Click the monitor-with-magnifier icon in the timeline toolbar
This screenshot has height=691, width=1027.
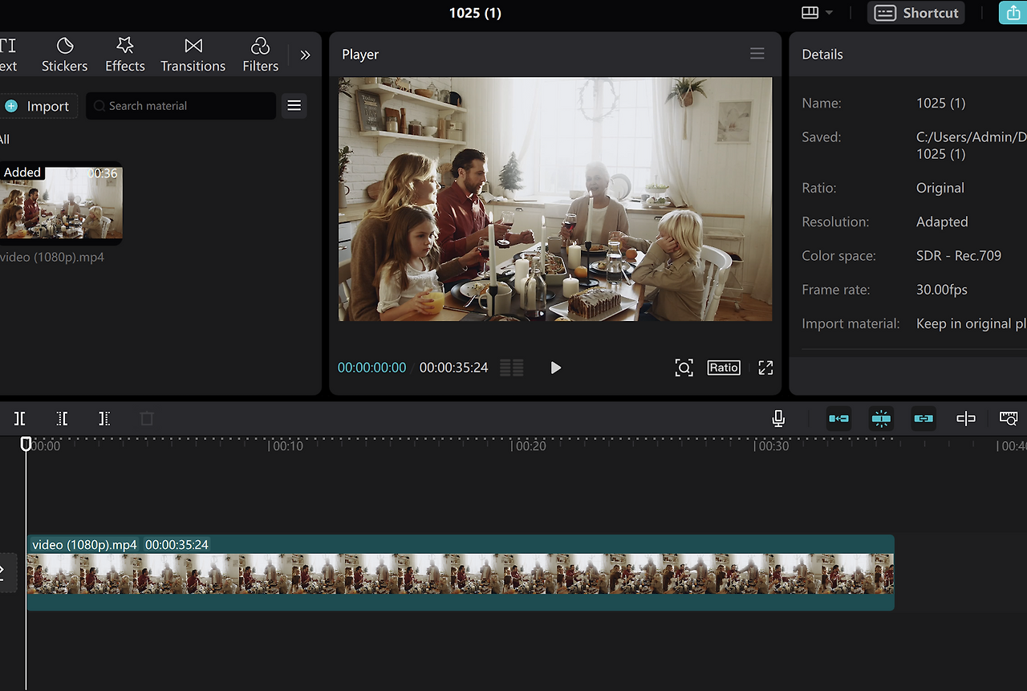[x=1009, y=418]
